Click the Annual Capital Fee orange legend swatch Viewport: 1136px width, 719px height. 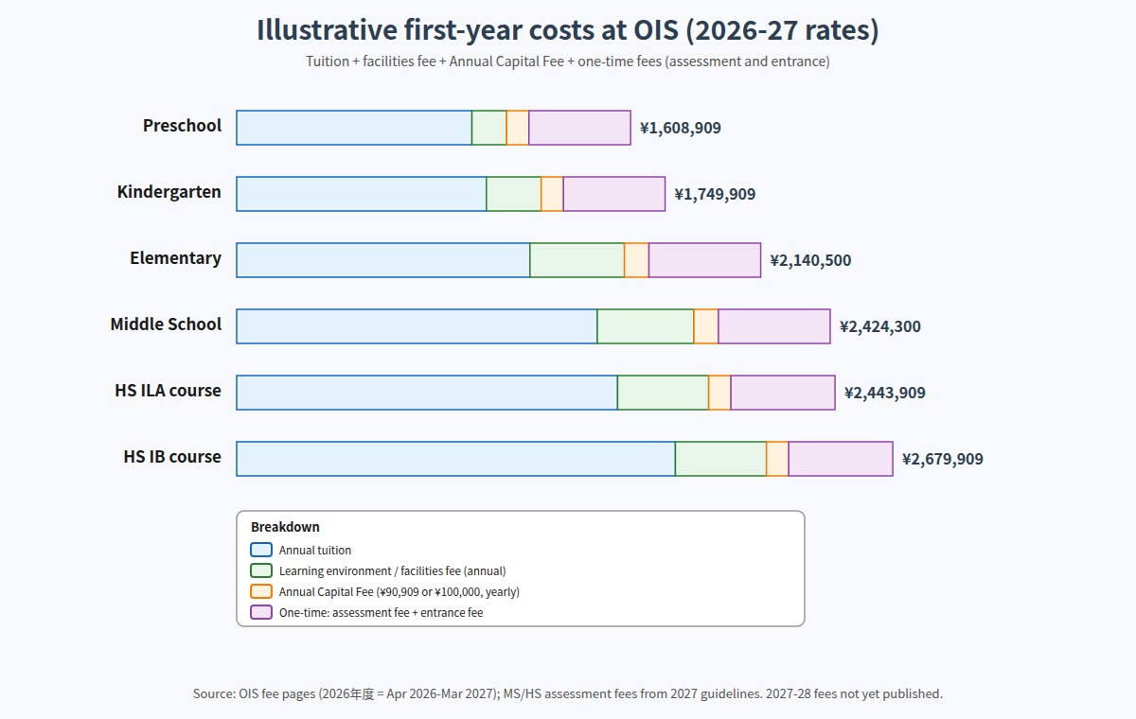(261, 591)
